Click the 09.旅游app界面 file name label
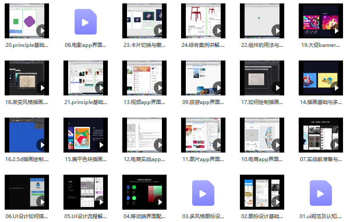Viewport: 346px width, 222px height. pos(203,102)
